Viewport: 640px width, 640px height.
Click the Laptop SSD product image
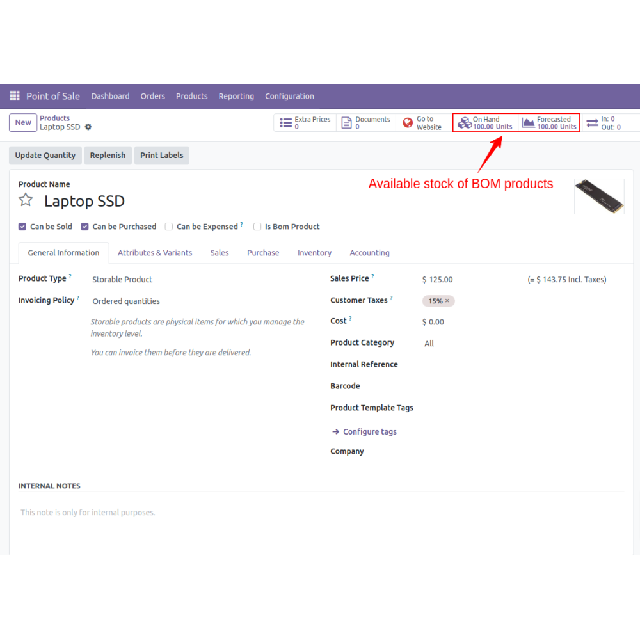pos(599,196)
